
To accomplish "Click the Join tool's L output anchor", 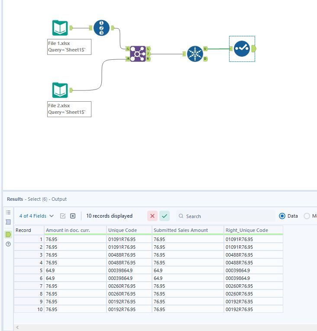I will [148, 49].
